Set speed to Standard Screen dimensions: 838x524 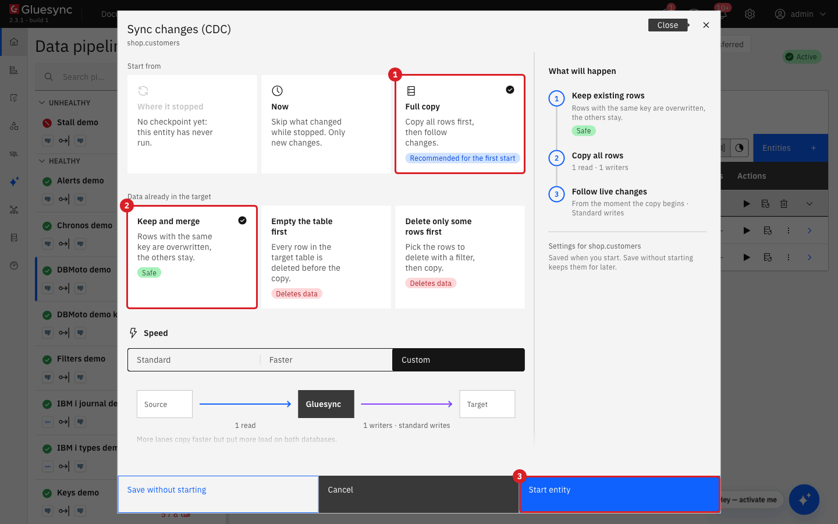(194, 360)
